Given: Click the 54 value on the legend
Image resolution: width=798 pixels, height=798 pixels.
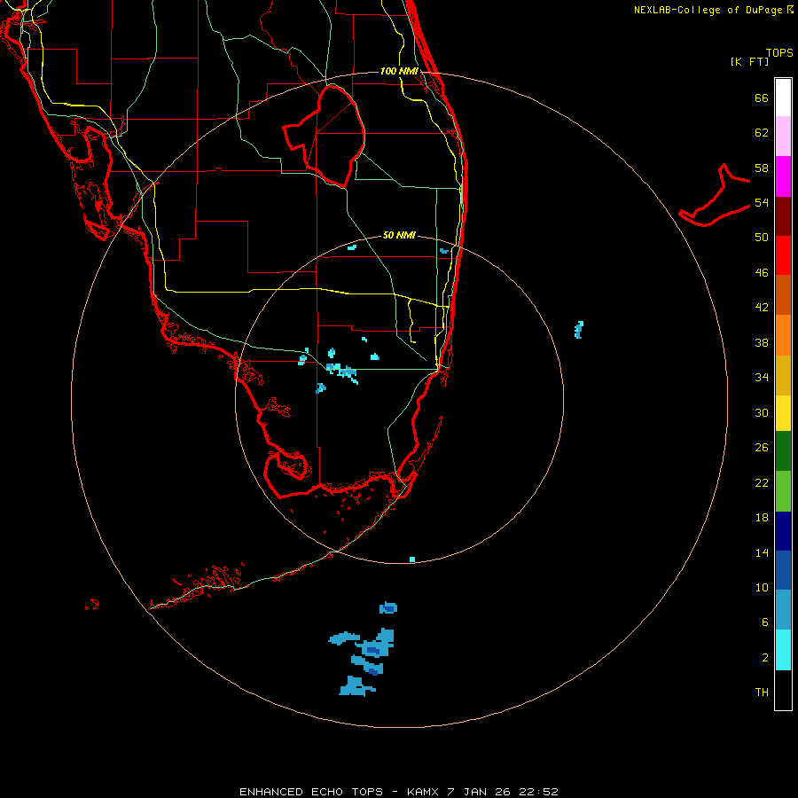Looking at the screenshot, I should click(762, 202).
